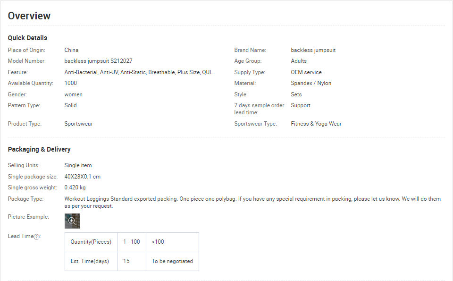Click the Packaging & Delivery section title
This screenshot has width=453, height=281.
tap(39, 149)
